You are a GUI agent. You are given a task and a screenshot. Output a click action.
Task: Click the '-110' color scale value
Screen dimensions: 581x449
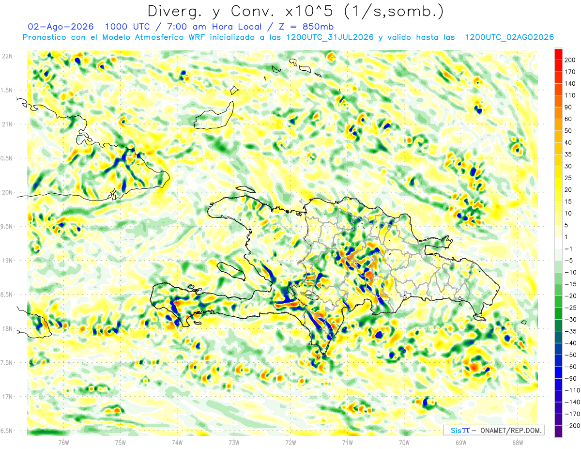tap(572, 390)
